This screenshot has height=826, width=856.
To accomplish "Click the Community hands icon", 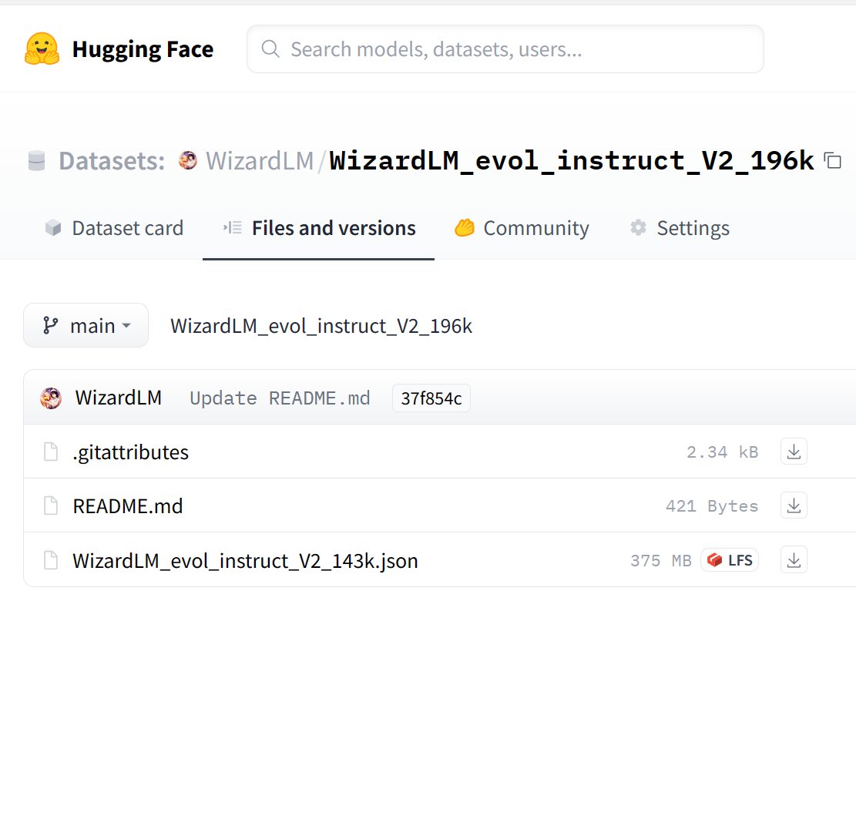I will click(465, 227).
